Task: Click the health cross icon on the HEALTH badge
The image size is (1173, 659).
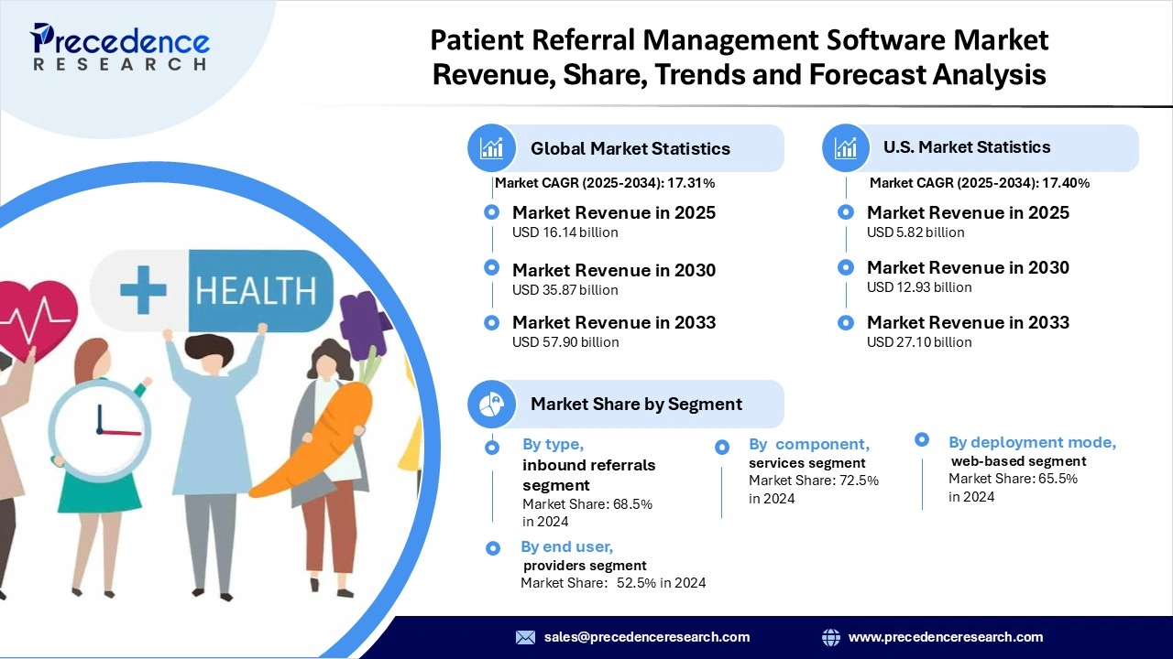Action: pyautogui.click(x=143, y=291)
